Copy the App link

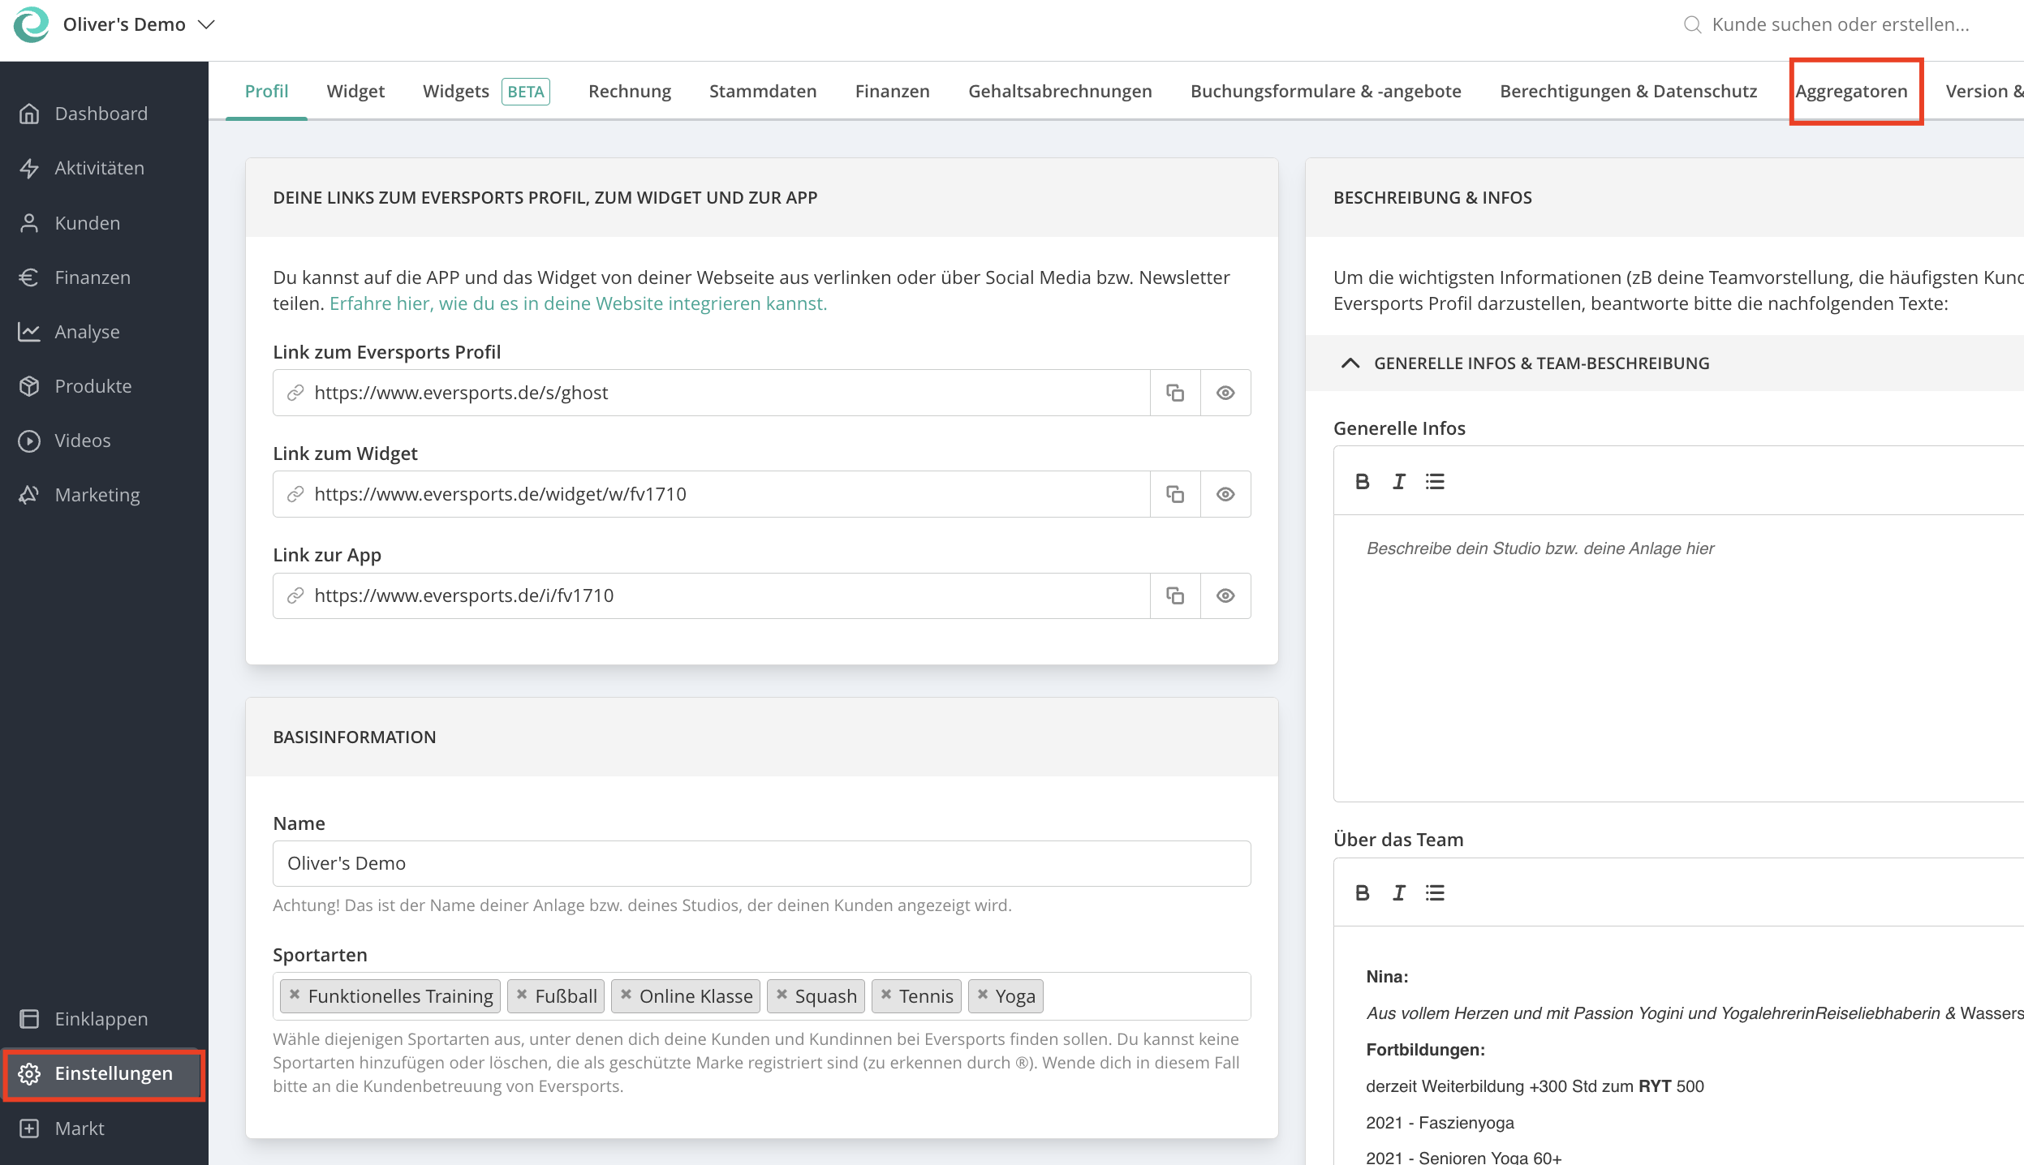click(x=1175, y=595)
